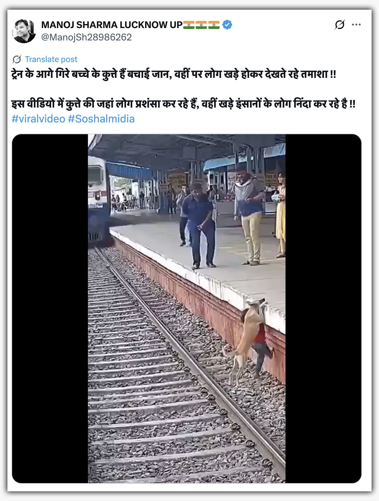Click the MANOJ SHARMA LUCKNOW UP name

[112, 25]
